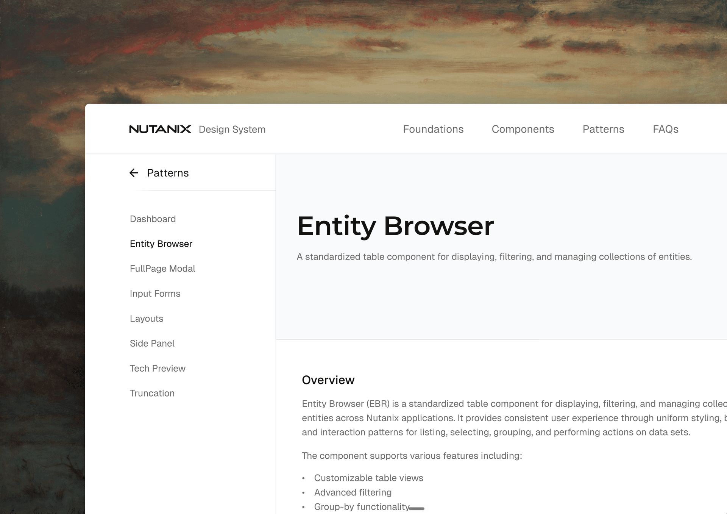Click the 'A standardized table component' subtitle

[x=494, y=257]
